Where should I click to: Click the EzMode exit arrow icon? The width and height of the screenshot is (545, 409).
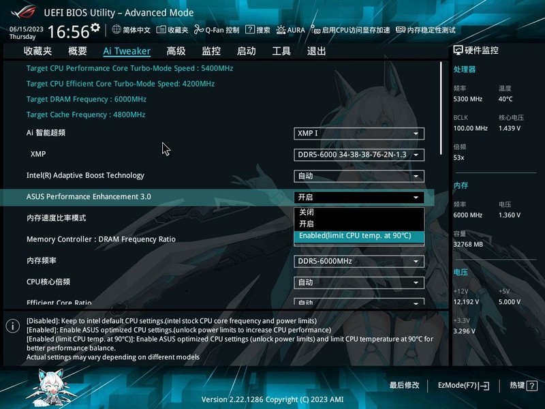(x=484, y=386)
